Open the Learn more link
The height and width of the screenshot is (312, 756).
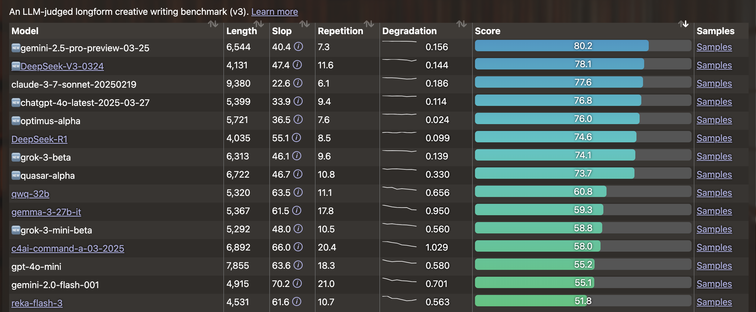click(x=274, y=12)
